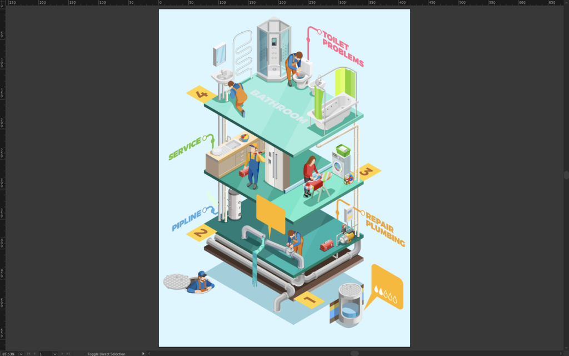Click the PIPLINE blue label
The image size is (569, 356).
point(187,220)
